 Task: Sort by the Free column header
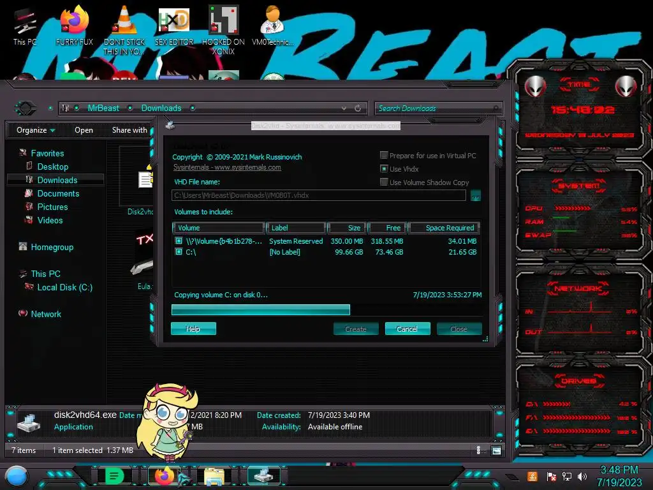[x=387, y=228]
